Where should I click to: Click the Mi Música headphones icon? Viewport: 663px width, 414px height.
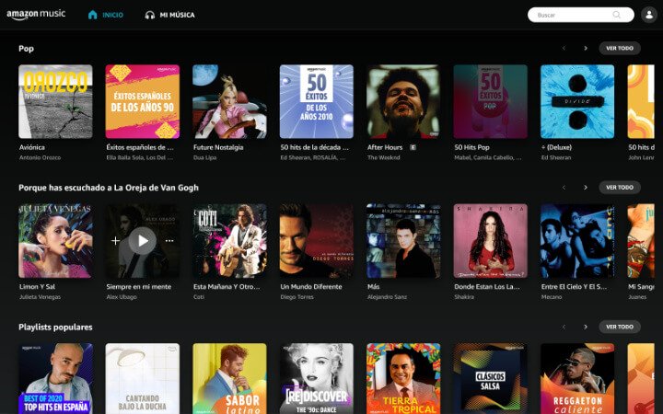pyautogui.click(x=150, y=16)
